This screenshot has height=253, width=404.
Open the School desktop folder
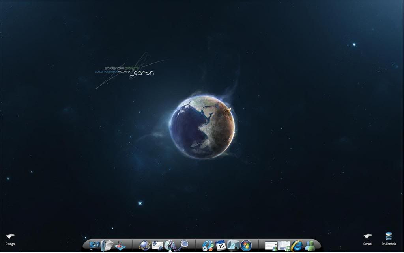(x=368, y=239)
